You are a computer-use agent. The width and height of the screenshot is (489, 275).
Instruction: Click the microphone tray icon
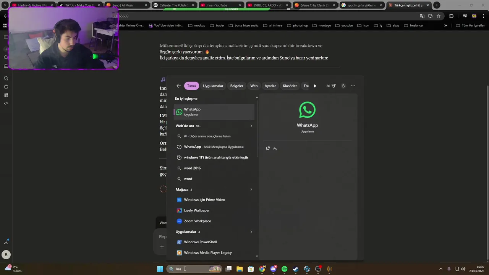point(449,269)
